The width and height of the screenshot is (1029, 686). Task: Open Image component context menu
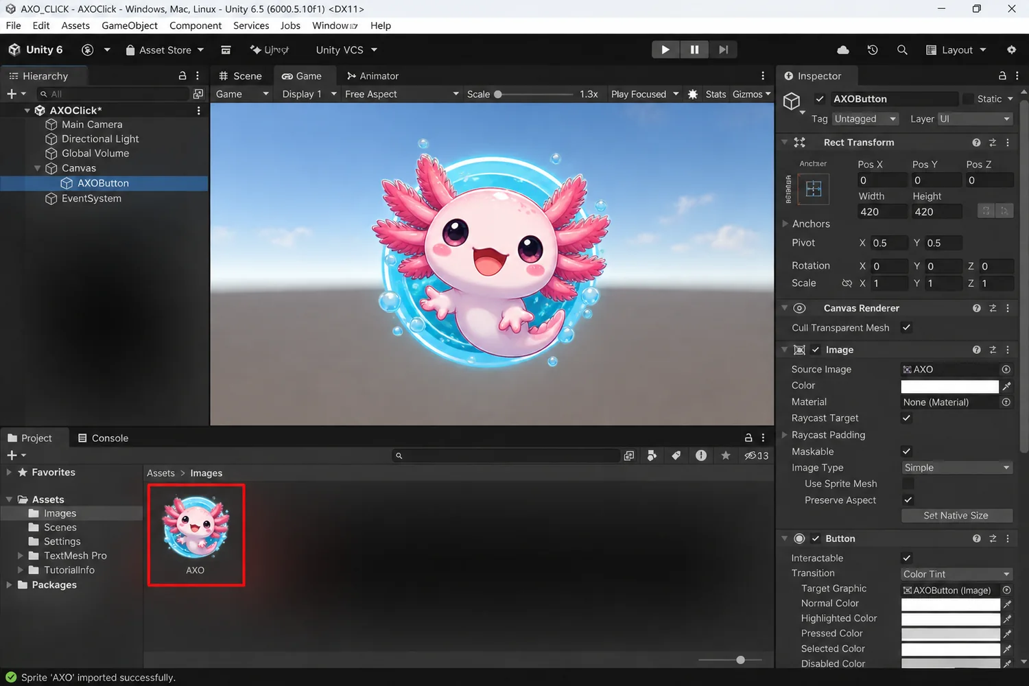click(x=1008, y=350)
